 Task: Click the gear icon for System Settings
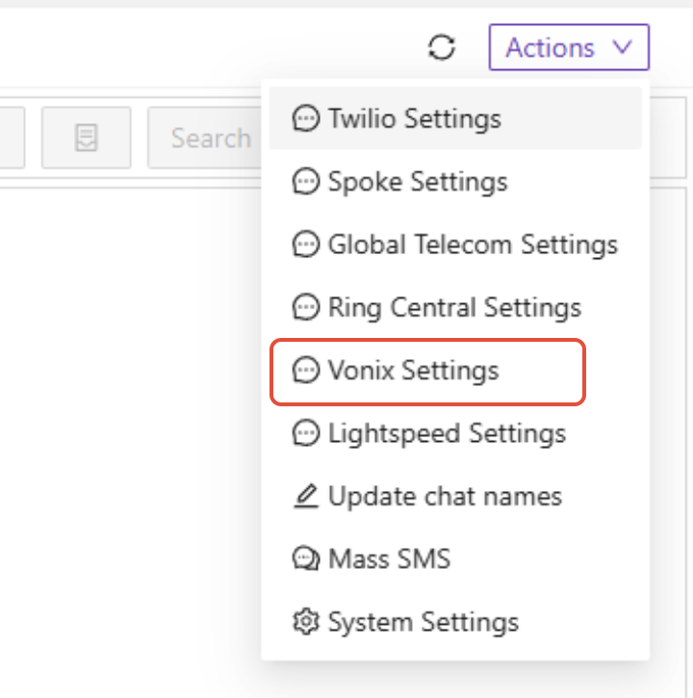coord(306,621)
